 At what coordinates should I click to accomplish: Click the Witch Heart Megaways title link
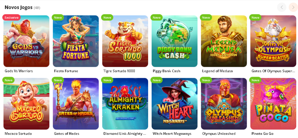click(172, 134)
